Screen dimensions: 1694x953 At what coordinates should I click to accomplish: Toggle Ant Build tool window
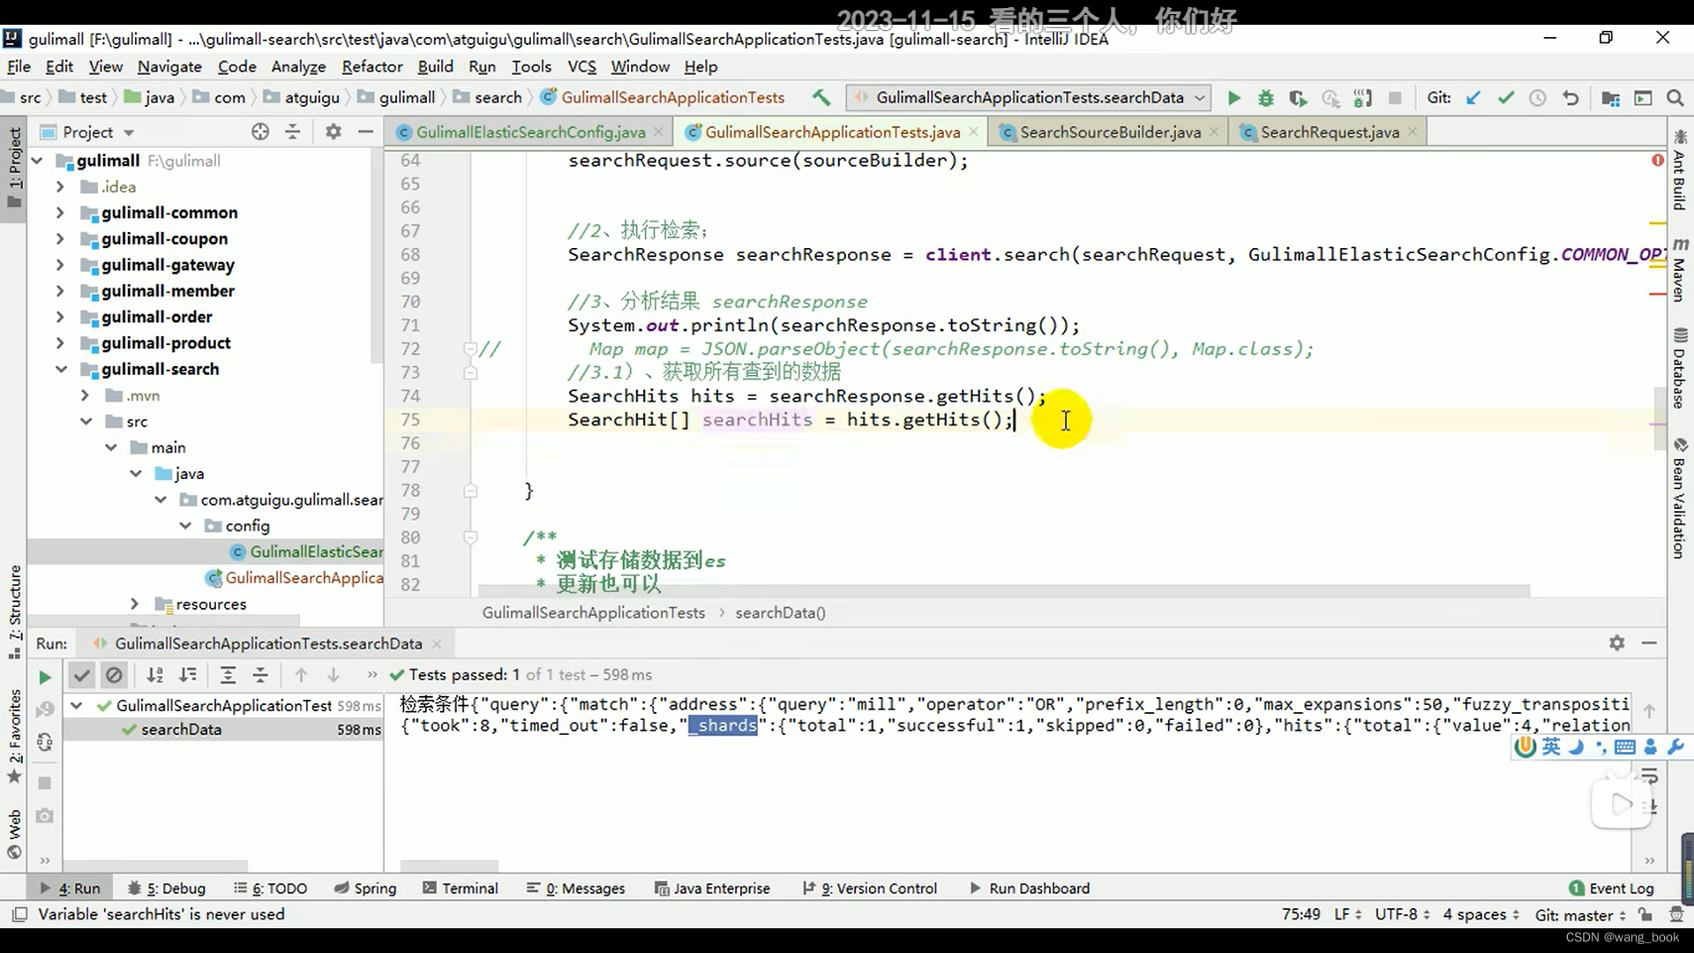click(x=1680, y=169)
